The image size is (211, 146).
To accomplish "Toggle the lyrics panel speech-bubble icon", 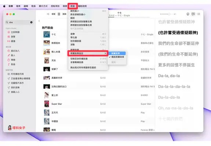I will click(193, 14).
